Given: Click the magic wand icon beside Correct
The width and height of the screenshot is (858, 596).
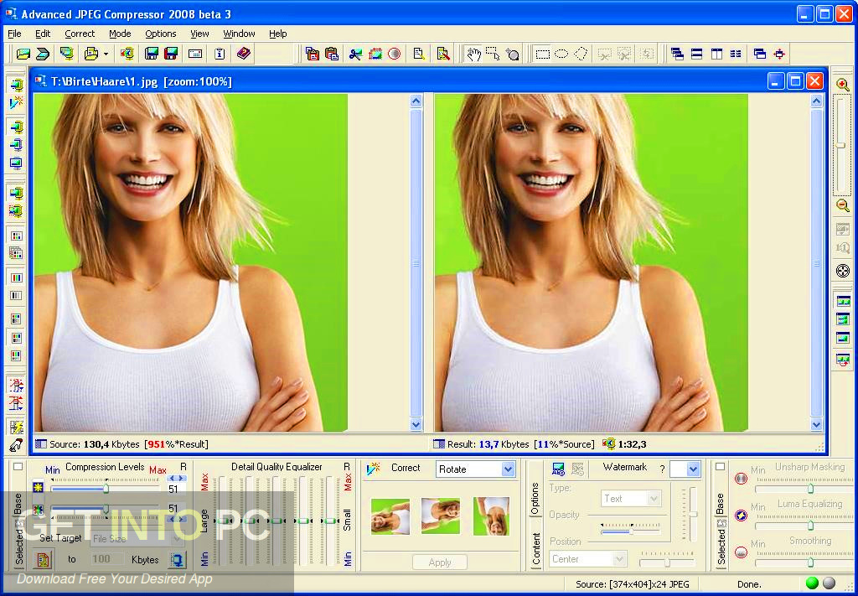Looking at the screenshot, I should 373,469.
